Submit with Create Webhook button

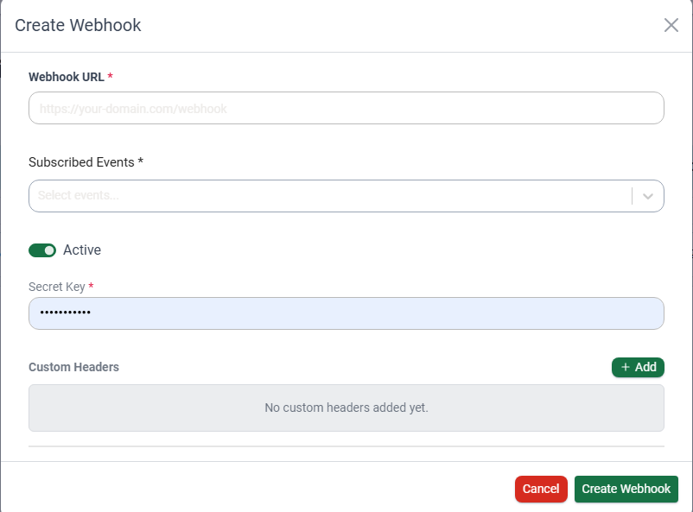pyautogui.click(x=626, y=489)
